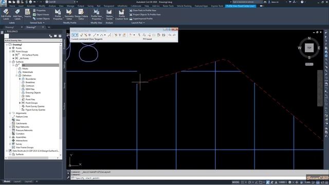Viewport: 329px width, 185px height.
Task: Select Breaklines under Definition
Action: click(30, 82)
